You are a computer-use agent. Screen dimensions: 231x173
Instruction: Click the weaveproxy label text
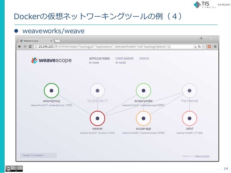point(51,101)
